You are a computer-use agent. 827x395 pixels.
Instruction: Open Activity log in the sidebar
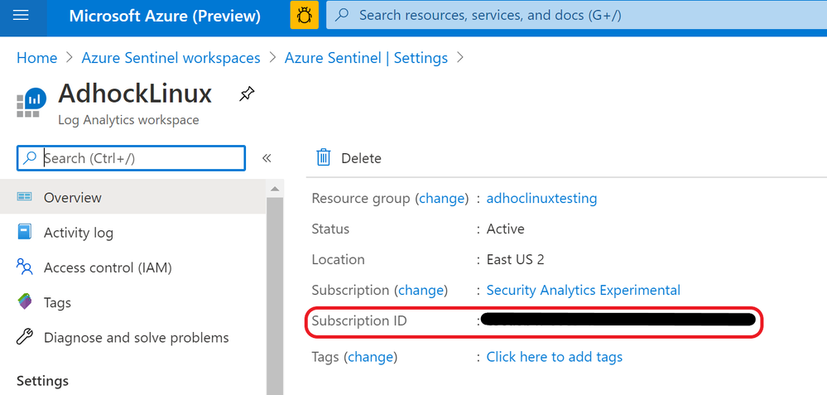[x=78, y=233]
